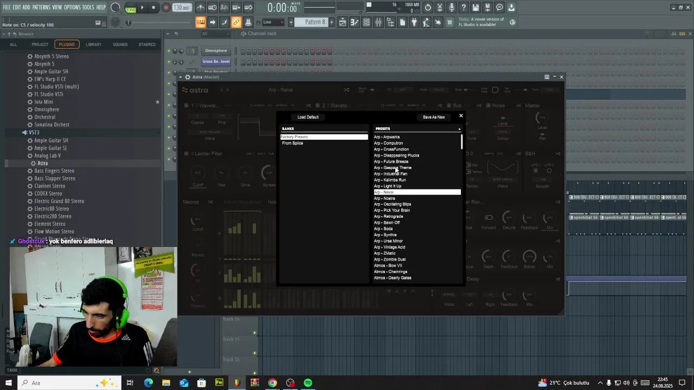Click the stop button in transport
The image size is (694, 390).
[153, 8]
